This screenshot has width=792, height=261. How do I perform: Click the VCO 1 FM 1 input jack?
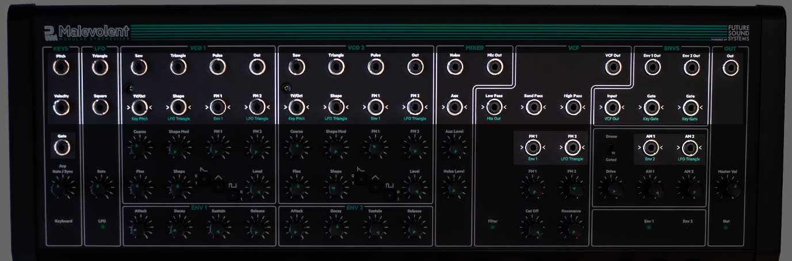[x=217, y=108]
